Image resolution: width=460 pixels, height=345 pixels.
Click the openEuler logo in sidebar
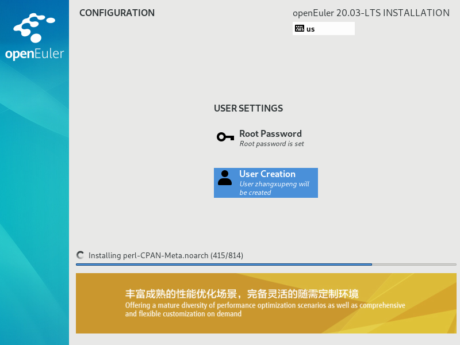[34, 36]
